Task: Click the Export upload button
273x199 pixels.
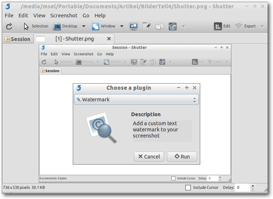Action: tap(245, 26)
